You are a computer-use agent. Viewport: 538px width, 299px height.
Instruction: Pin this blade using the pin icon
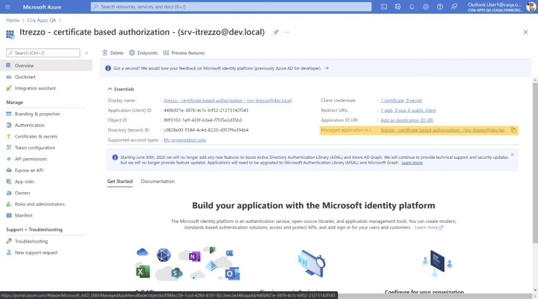(276, 32)
